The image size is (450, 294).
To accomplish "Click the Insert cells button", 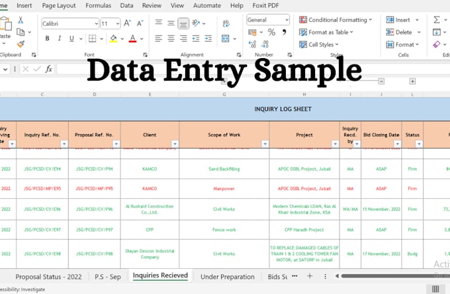I will (398, 20).
